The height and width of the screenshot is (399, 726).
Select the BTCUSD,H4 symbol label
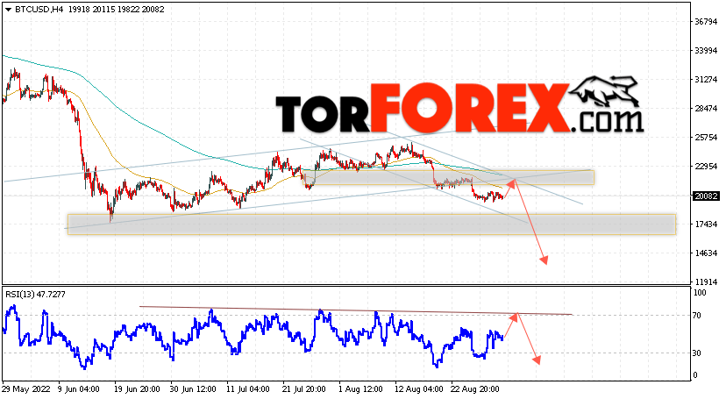click(40, 10)
